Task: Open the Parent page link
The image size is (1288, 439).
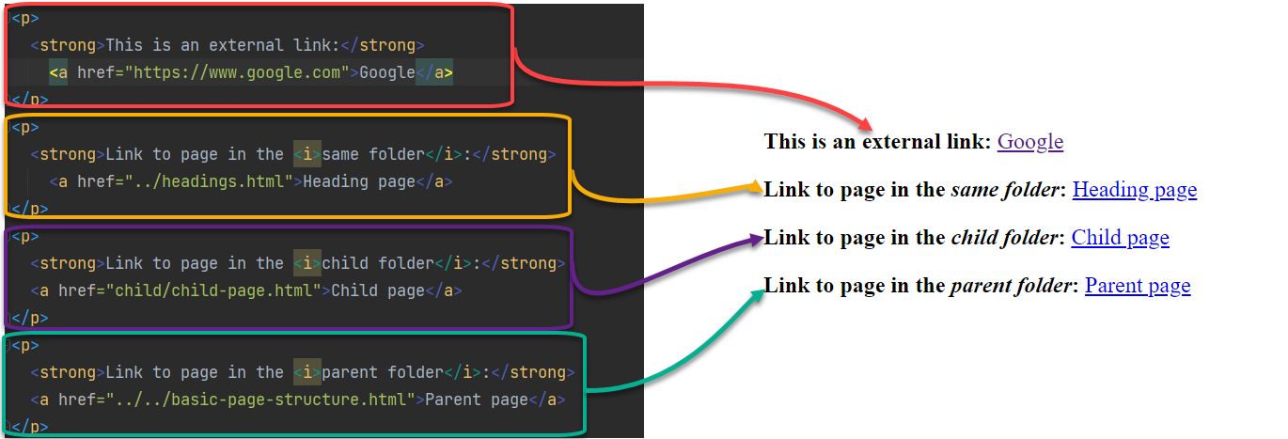Action: click(x=1138, y=286)
